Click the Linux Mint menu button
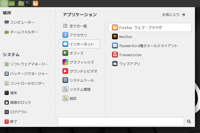The height and width of the screenshot is (133, 200). tap(4, 3)
